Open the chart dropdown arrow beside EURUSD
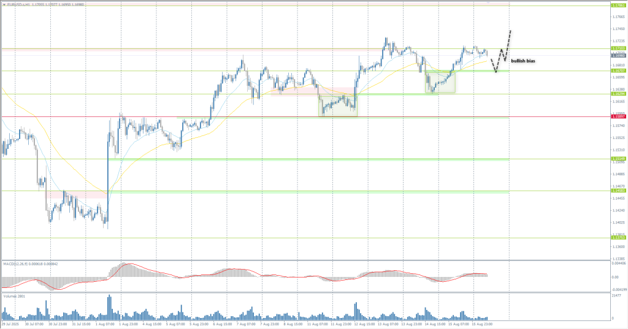Screen dimensions: 628x329 tap(4, 2)
